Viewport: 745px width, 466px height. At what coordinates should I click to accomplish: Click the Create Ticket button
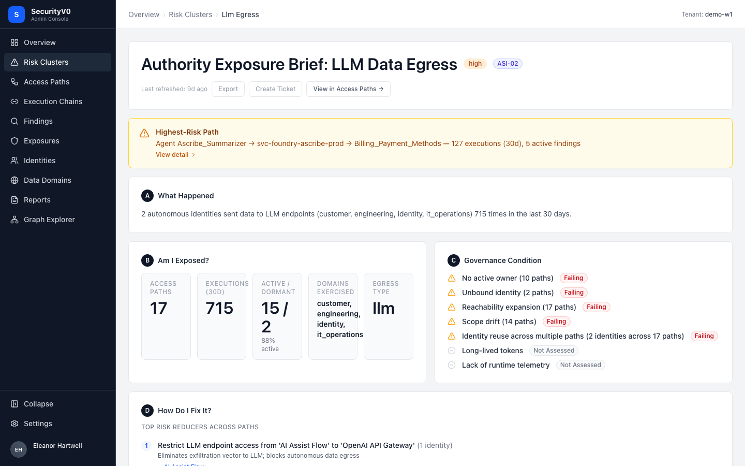coord(275,89)
